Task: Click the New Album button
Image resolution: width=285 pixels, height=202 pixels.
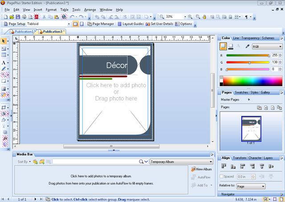Action: 201,169
